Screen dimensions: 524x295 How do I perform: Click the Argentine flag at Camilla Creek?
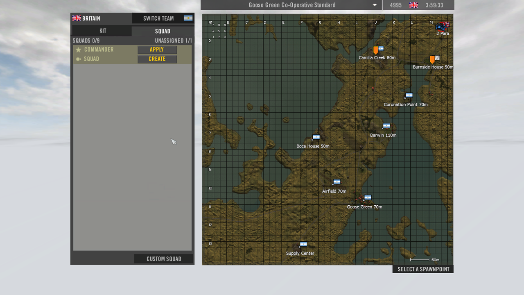[x=381, y=48]
